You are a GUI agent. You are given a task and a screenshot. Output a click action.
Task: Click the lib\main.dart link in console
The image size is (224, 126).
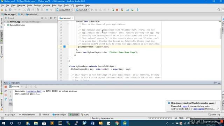click(x=34, y=91)
